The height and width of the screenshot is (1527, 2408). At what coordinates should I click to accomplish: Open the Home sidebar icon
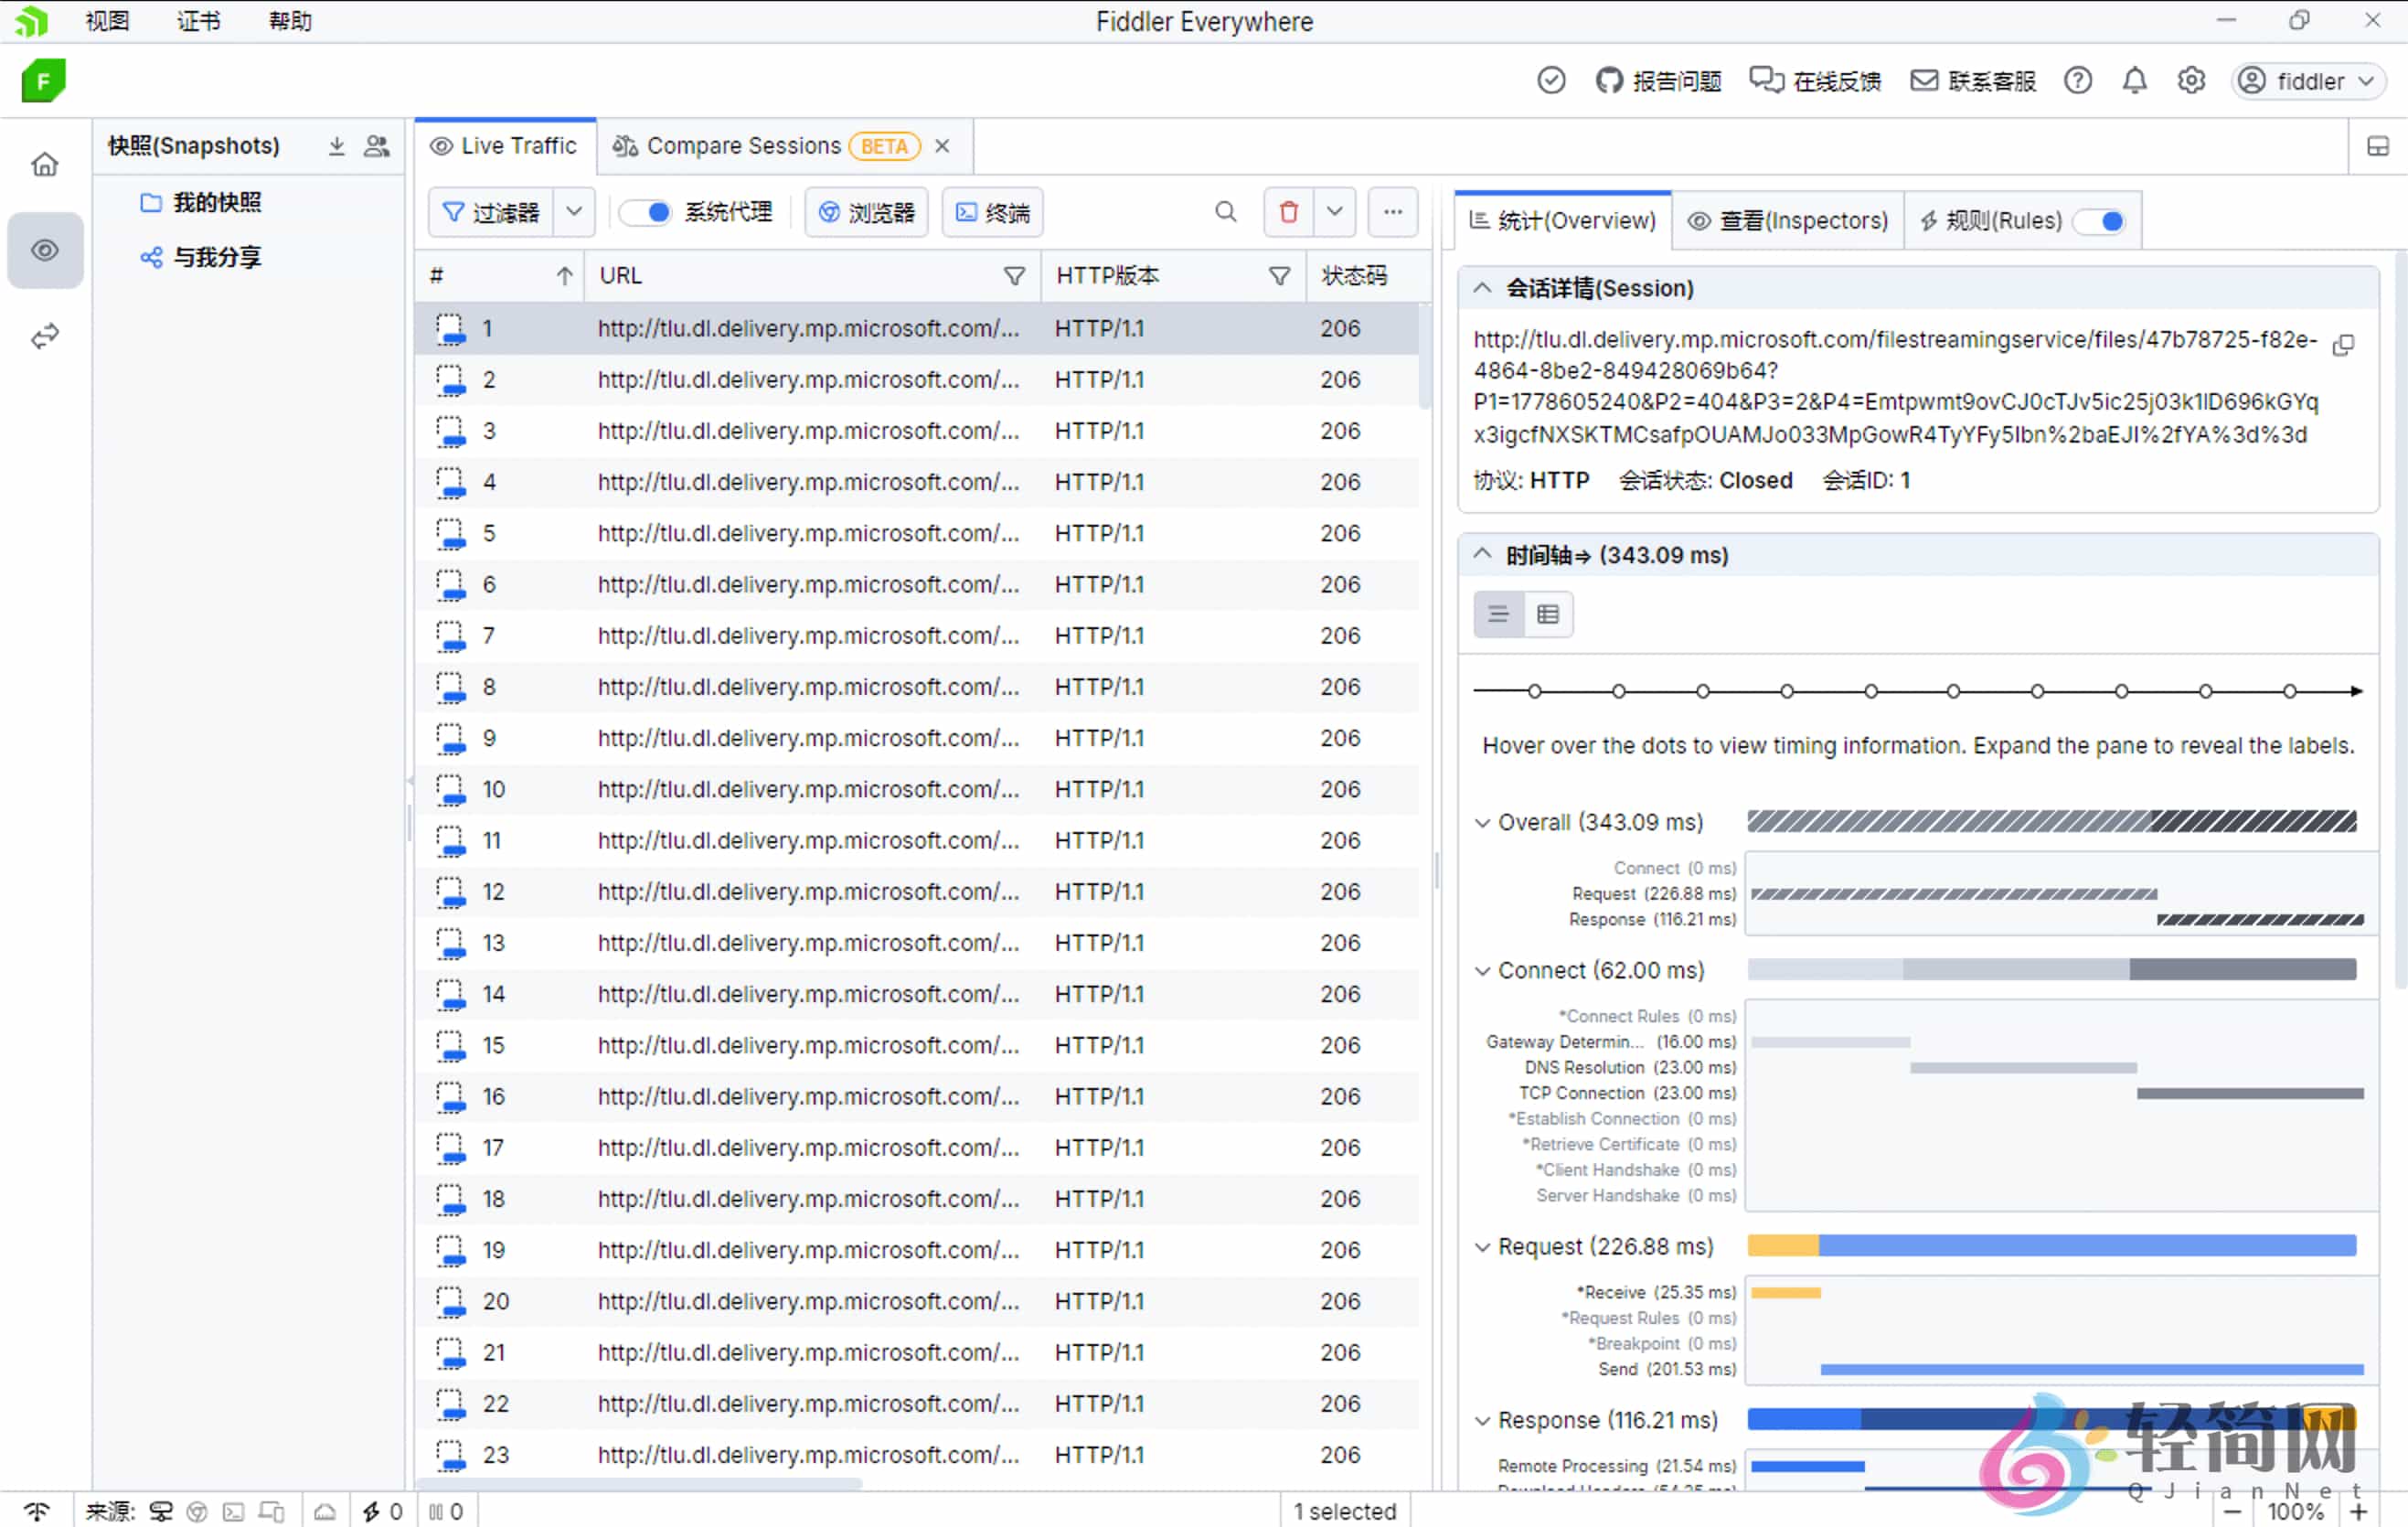45,164
